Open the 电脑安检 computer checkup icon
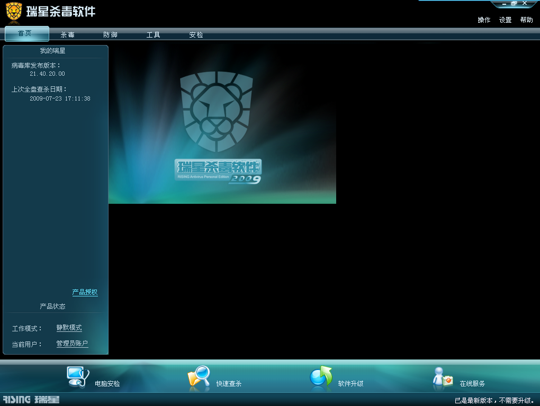 pyautogui.click(x=78, y=377)
